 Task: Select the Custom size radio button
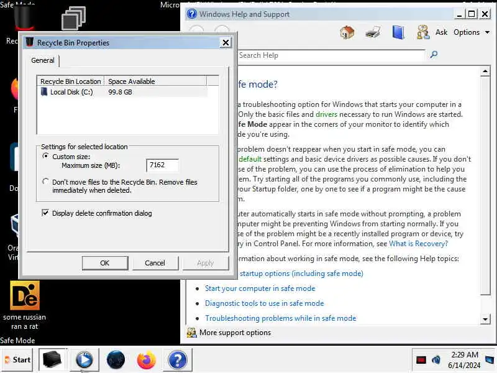[46, 157]
